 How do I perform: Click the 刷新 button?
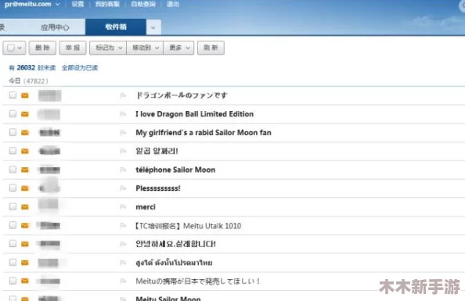[x=211, y=48]
